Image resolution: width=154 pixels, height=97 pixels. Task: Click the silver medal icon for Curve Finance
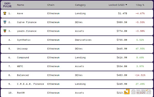(5, 22)
